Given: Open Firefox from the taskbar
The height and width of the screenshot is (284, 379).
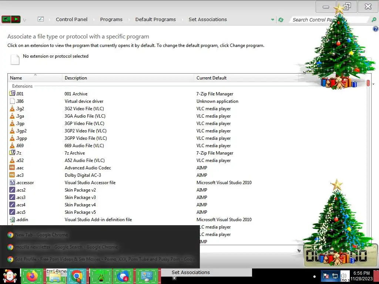Looking at the screenshot, I should pyautogui.click(x=33, y=276).
